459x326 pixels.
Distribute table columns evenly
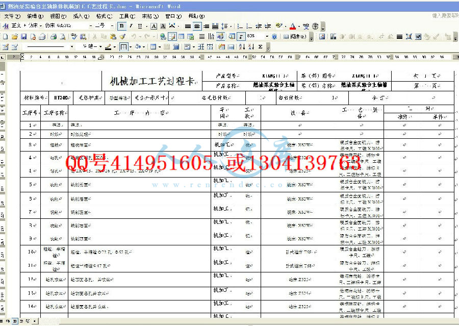[210, 46]
